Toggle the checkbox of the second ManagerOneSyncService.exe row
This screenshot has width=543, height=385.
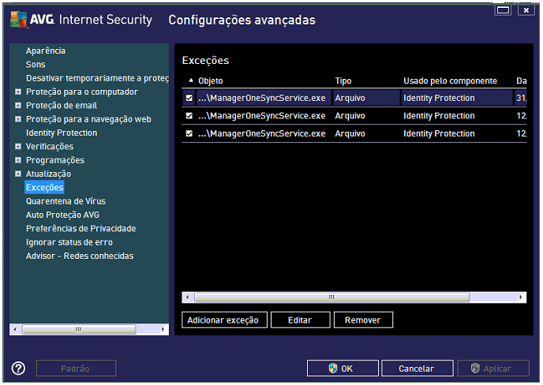[x=189, y=116]
